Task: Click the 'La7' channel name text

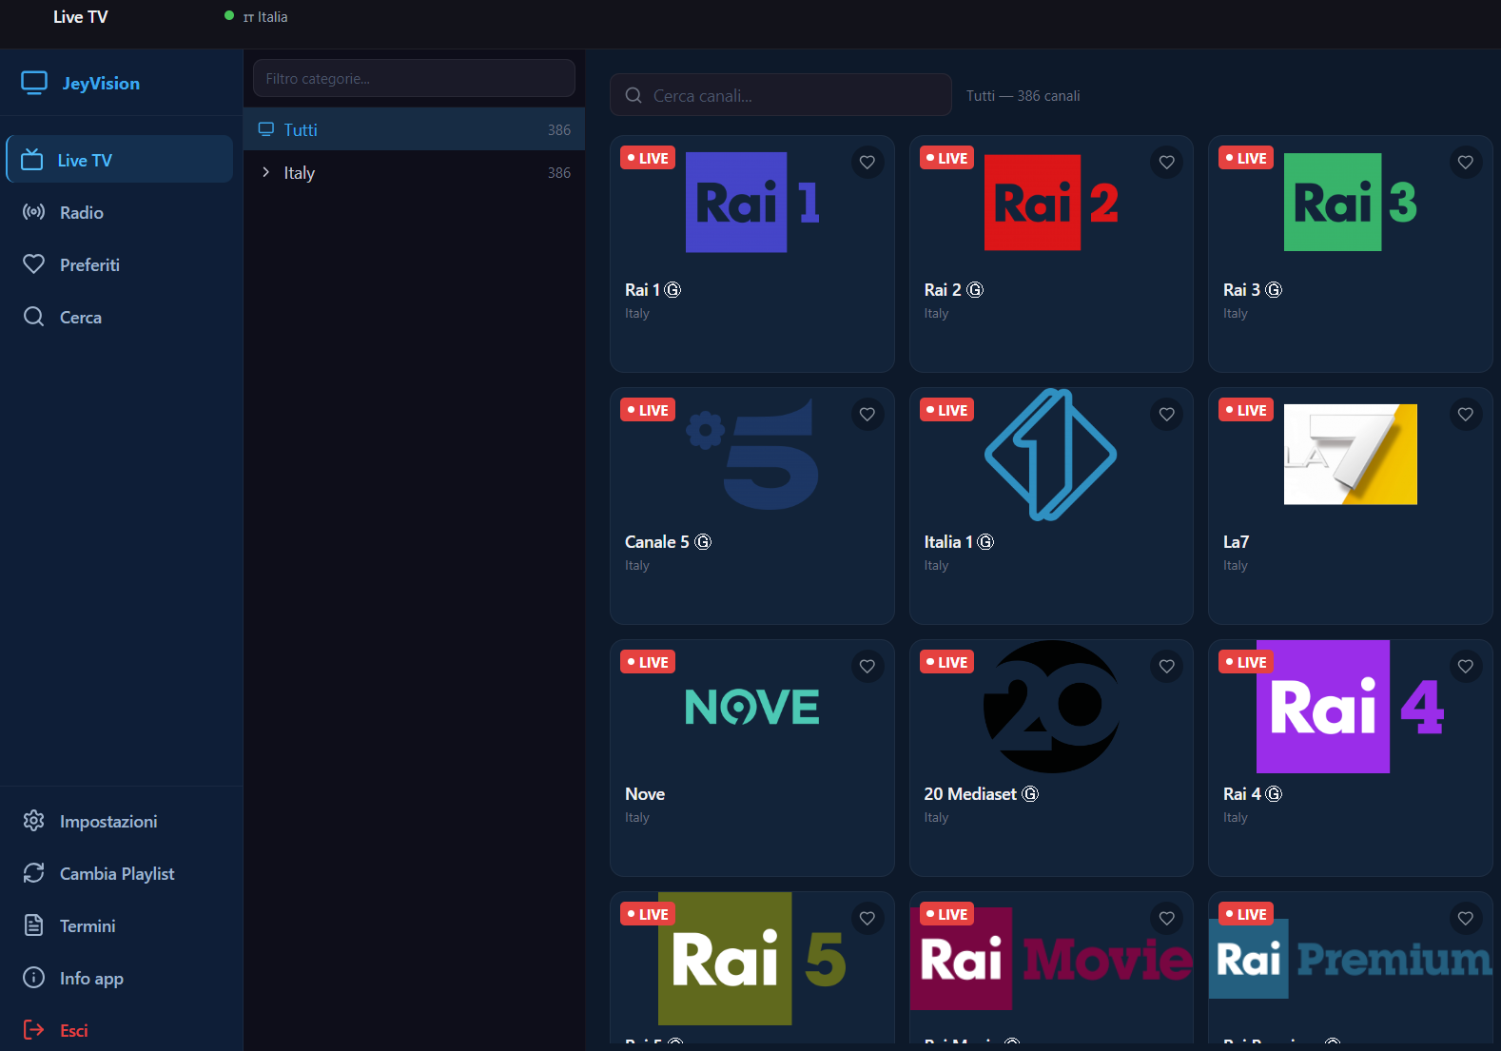Action: pos(1236,542)
